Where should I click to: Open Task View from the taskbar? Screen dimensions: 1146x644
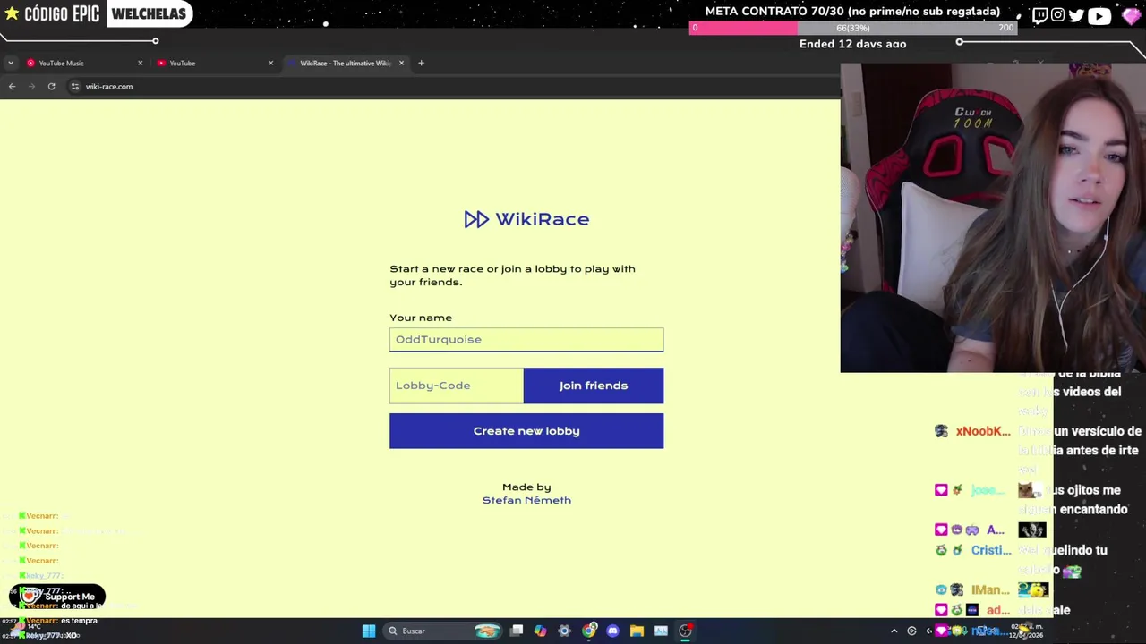pos(517,631)
